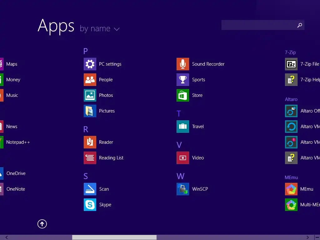320x240 pixels.
Task: Launch Notepad++ from the list
Action: pos(18,142)
